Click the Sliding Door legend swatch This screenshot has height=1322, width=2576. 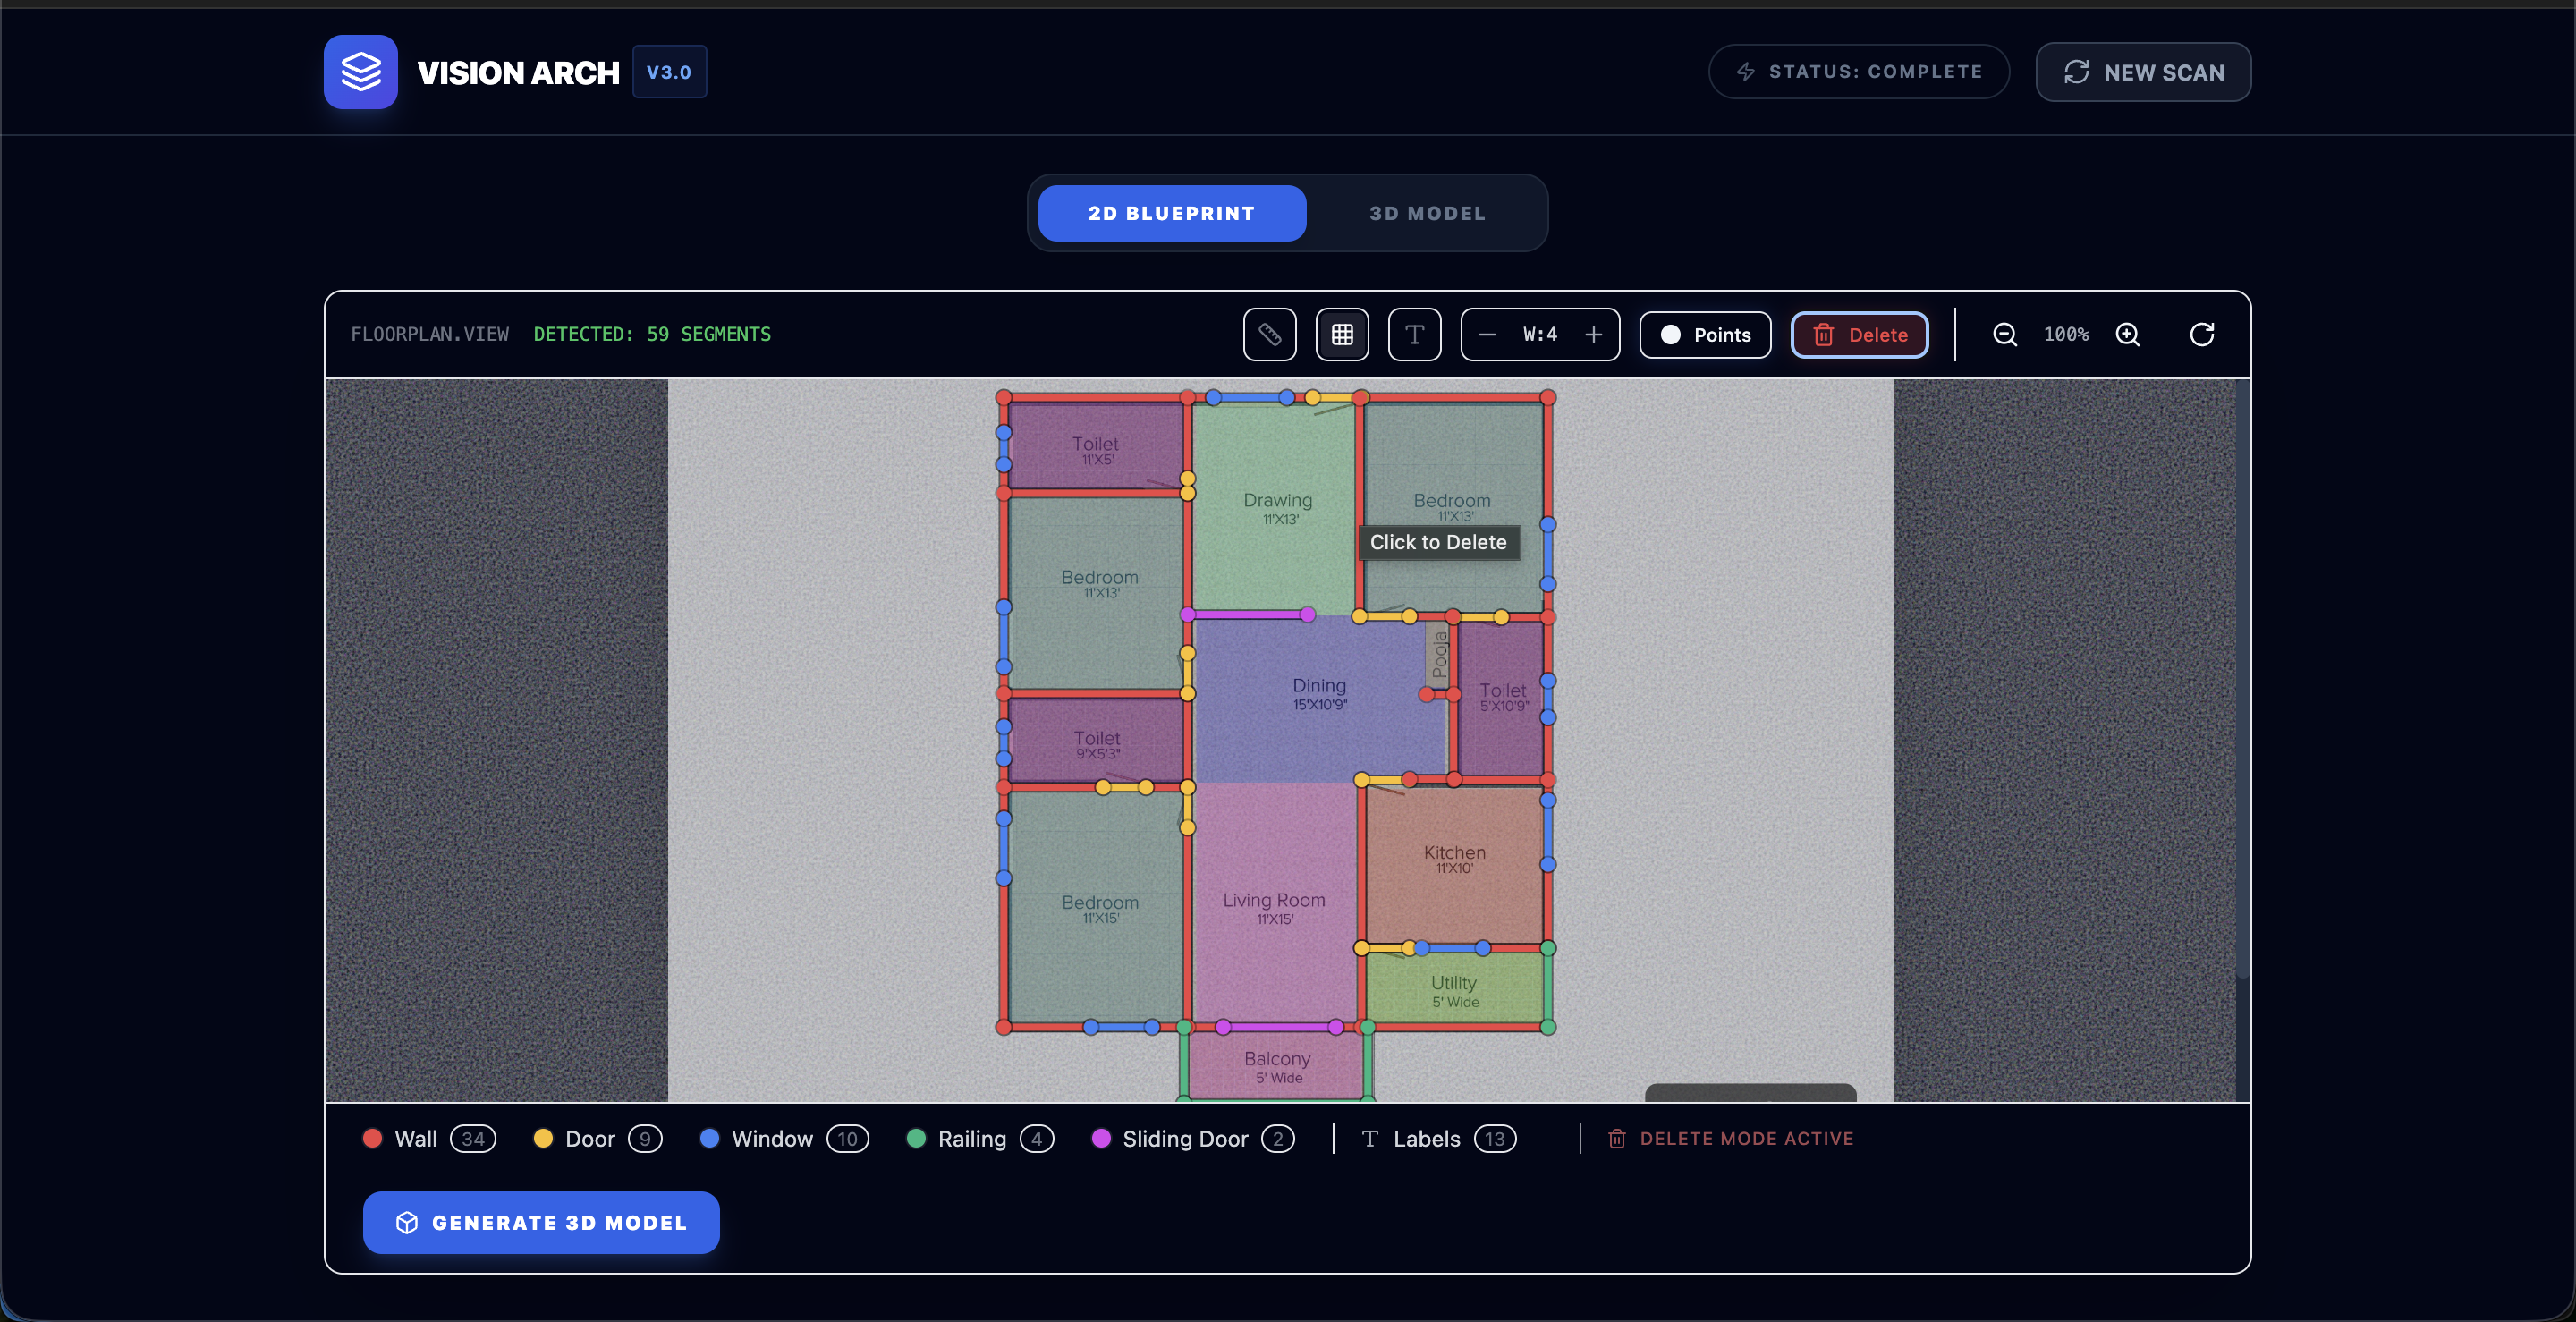click(1101, 1138)
